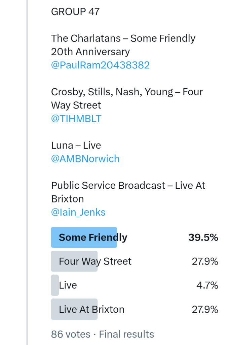
Task: Click Four Way Street's 27.9% percentage
Action: tap(205, 261)
